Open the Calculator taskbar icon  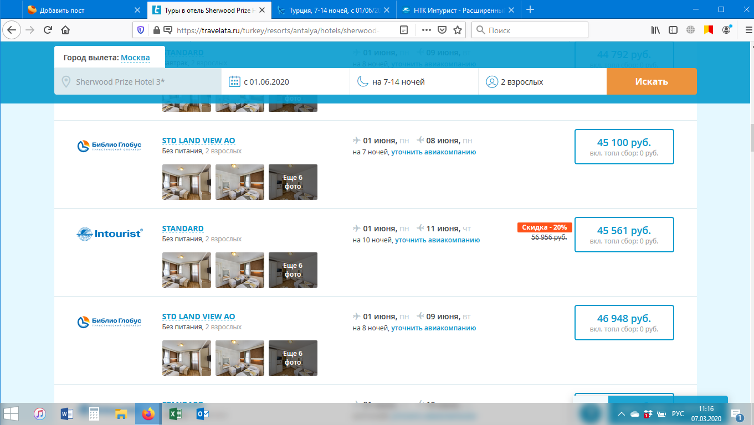pyautogui.click(x=94, y=413)
